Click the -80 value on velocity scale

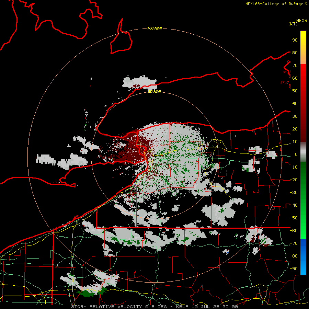coord(294,256)
